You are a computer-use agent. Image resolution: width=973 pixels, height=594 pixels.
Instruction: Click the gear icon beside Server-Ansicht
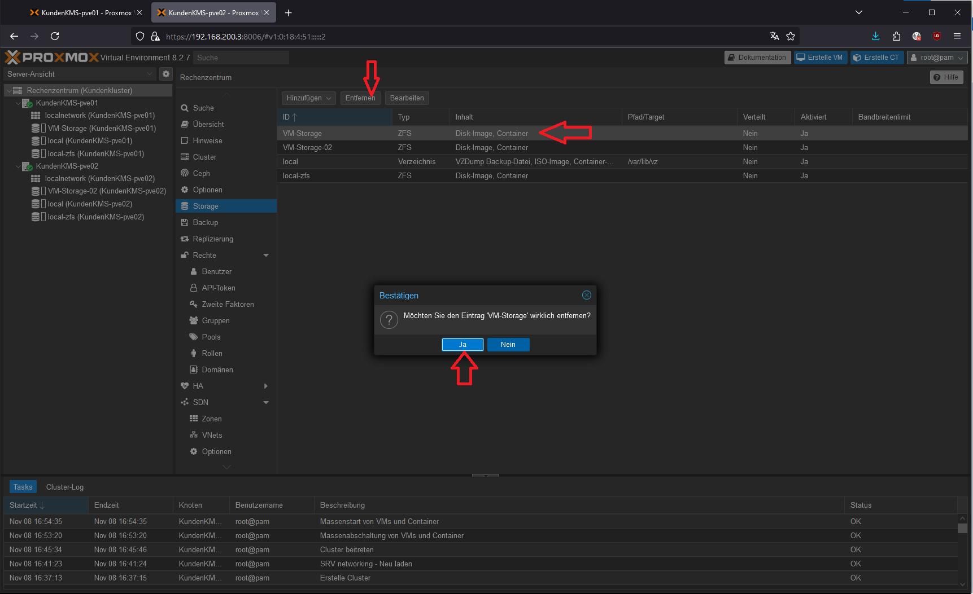pos(165,74)
